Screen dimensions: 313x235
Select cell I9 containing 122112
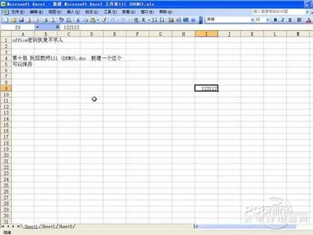[207, 88]
